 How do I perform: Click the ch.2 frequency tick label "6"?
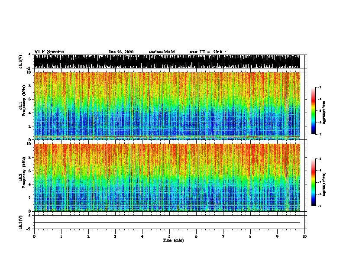click(30, 171)
